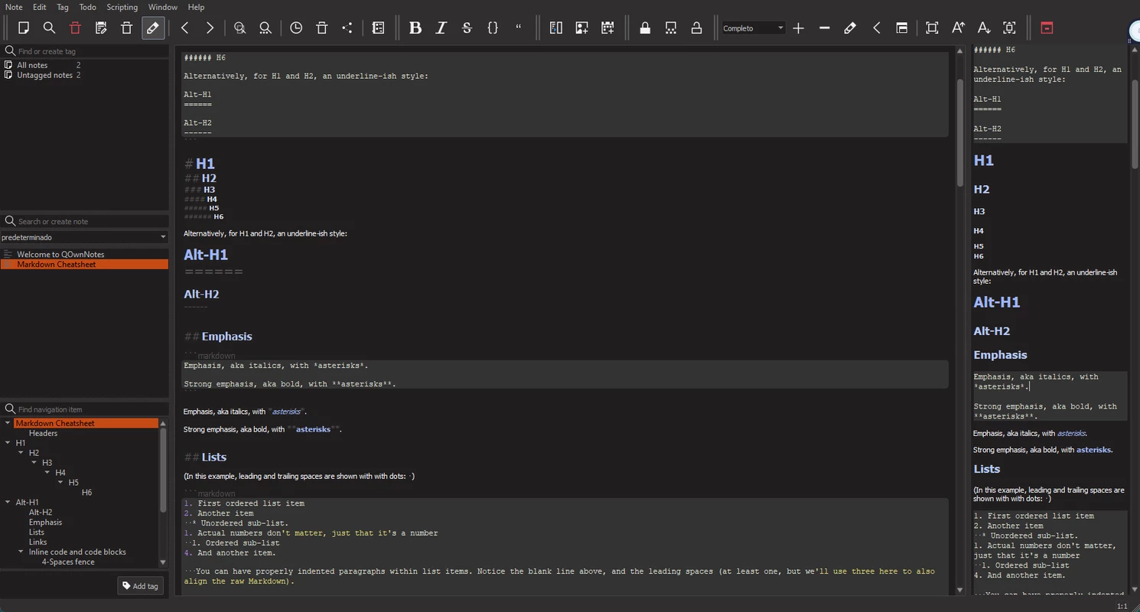Open note in external editor icon
The width and height of the screenshot is (1140, 612).
click(101, 28)
